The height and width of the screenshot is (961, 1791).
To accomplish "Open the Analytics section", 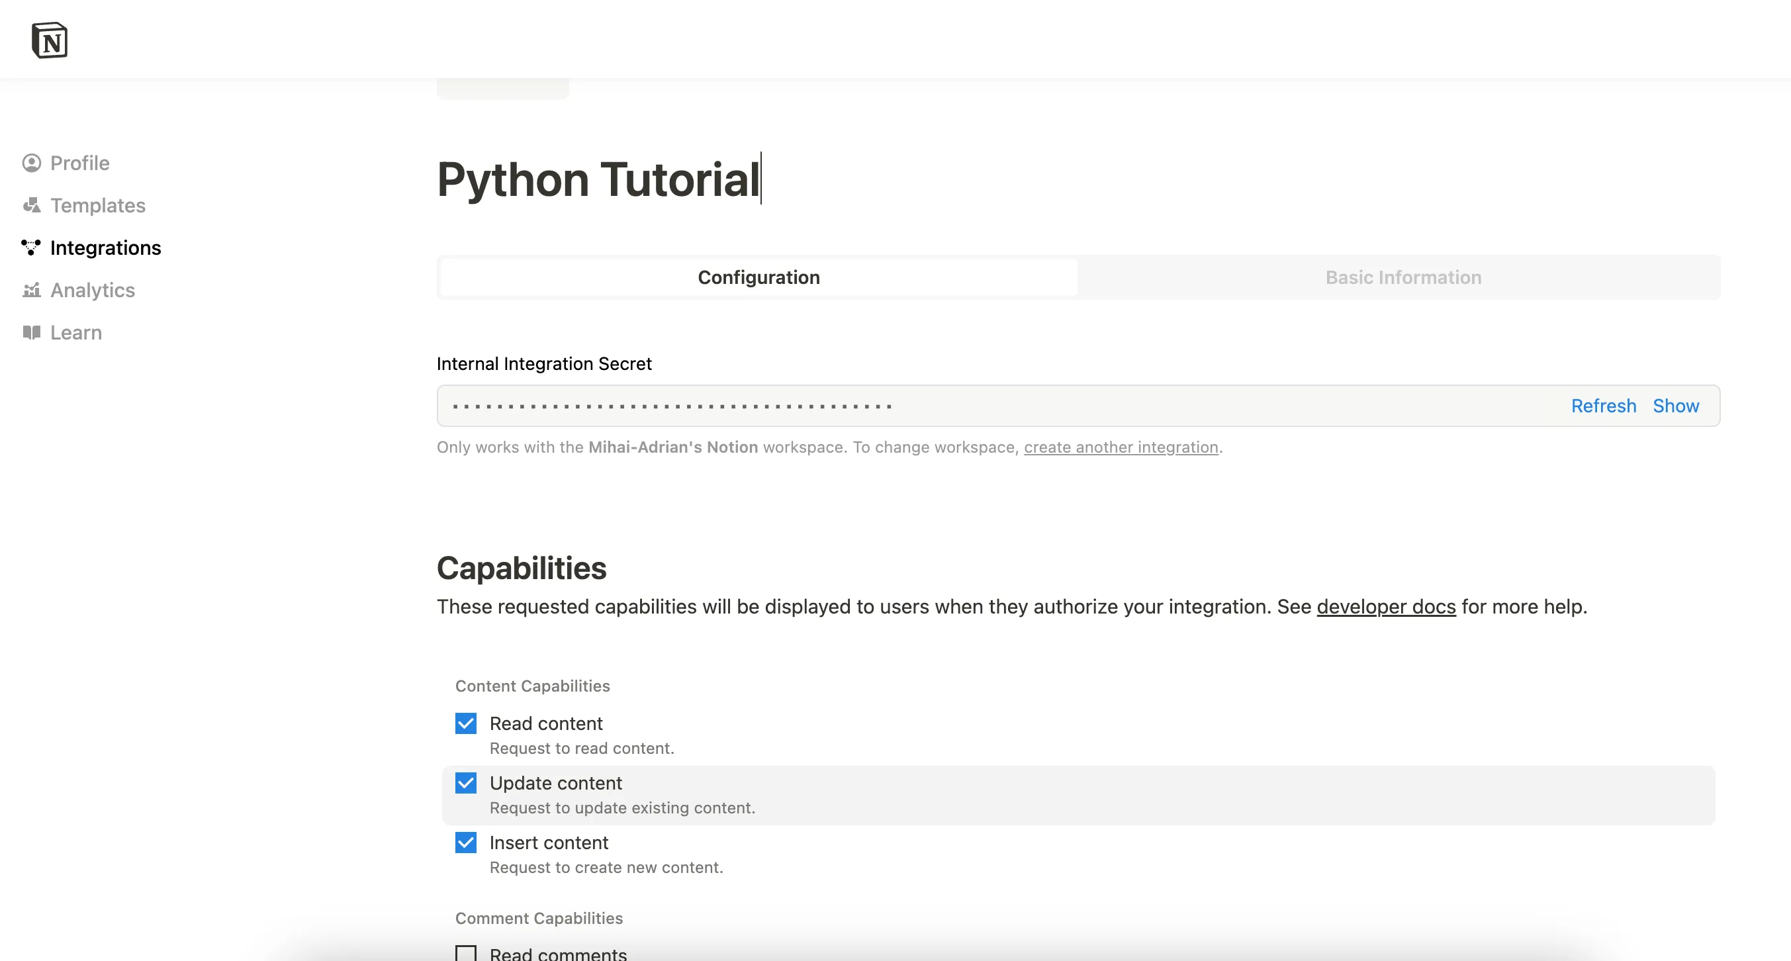I will point(93,290).
